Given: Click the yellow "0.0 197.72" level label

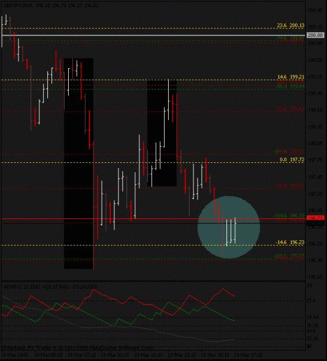Looking at the screenshot, I should tap(292, 159).
